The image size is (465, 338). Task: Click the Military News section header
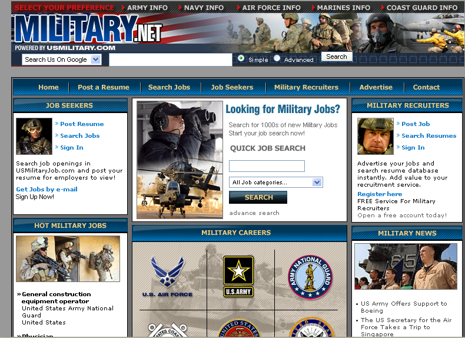click(407, 233)
